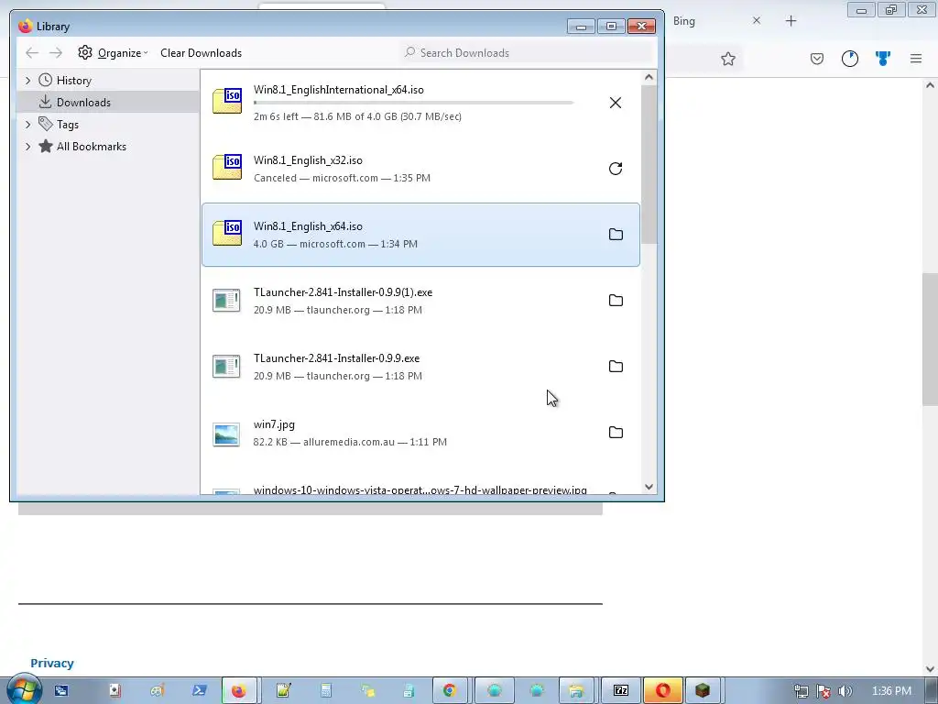Viewport: 938px width, 704px height.
Task: Bookmark this page with the star icon
Action: click(728, 59)
